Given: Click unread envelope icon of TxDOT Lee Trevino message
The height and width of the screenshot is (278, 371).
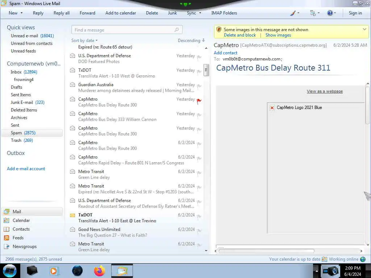Looking at the screenshot, I should point(72,215).
